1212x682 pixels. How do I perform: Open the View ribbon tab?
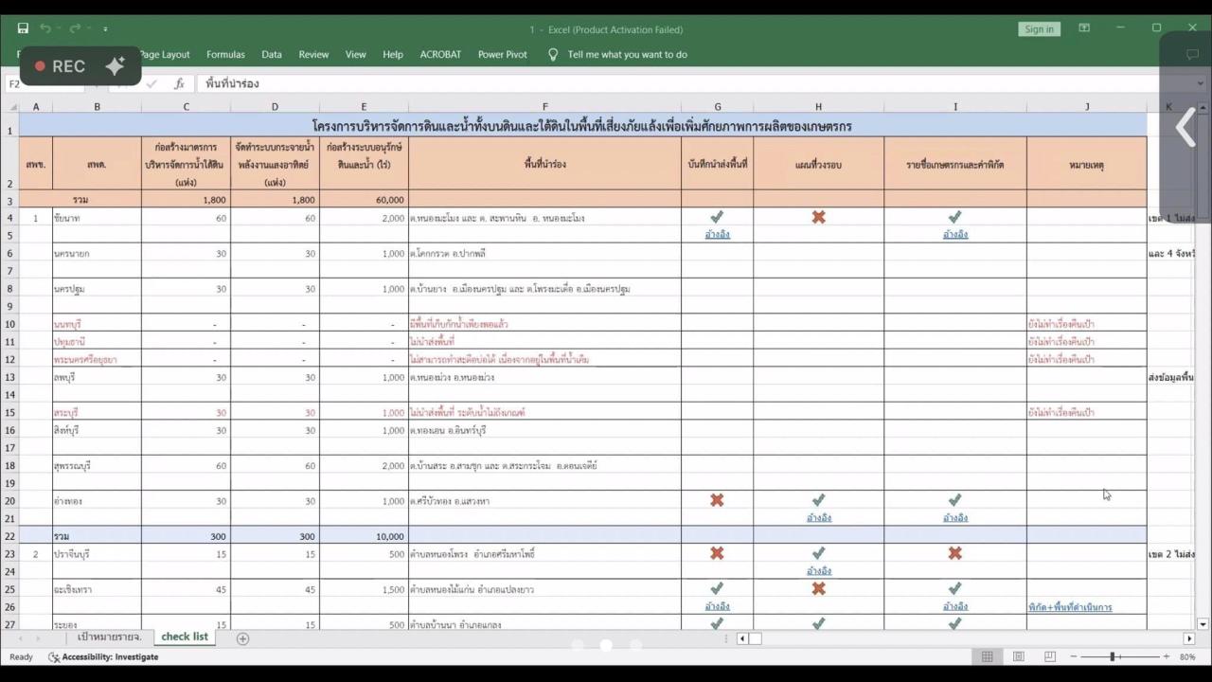[x=355, y=54]
